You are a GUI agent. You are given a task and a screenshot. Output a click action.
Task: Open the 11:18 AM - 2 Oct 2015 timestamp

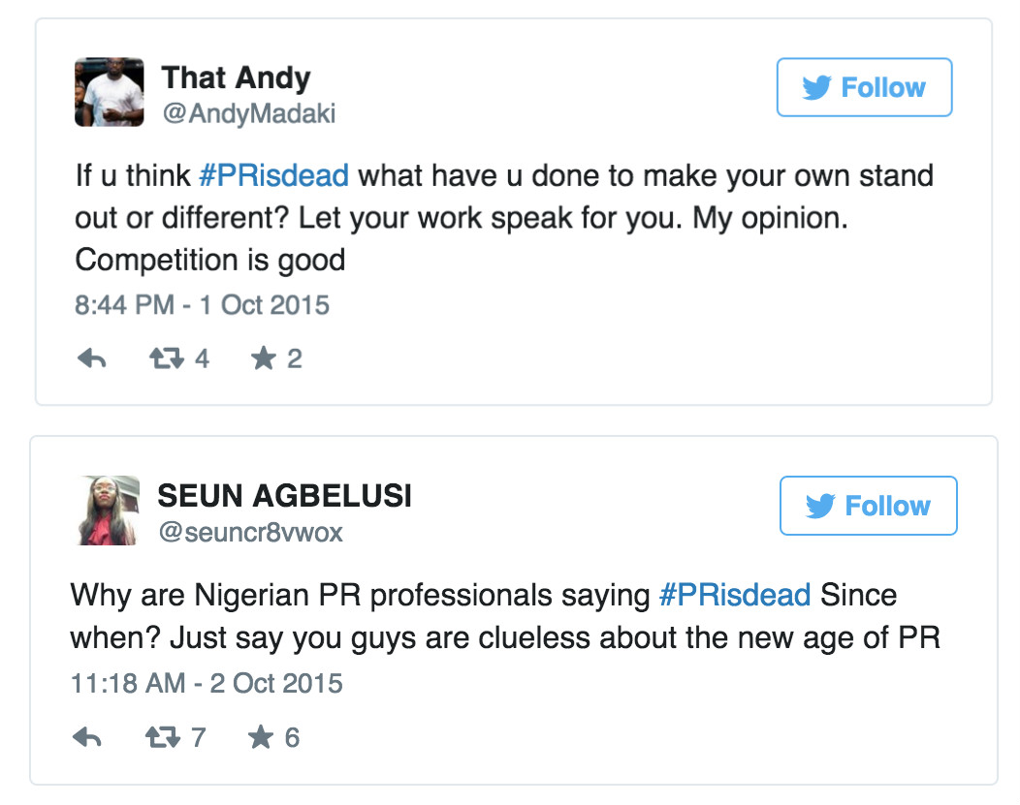(207, 684)
